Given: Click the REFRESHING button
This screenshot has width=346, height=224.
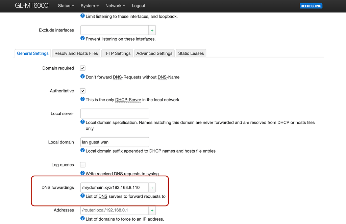Looking at the screenshot, I should [311, 6].
